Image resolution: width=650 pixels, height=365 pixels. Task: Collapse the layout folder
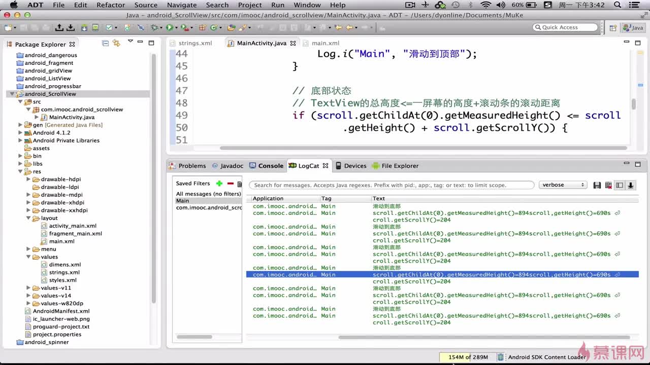[28, 218]
